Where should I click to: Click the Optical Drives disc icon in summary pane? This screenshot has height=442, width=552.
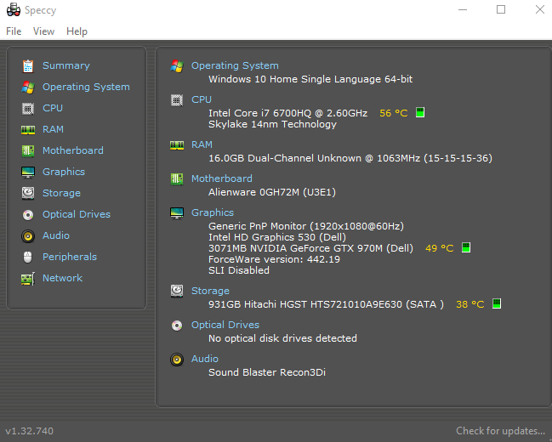(x=177, y=326)
